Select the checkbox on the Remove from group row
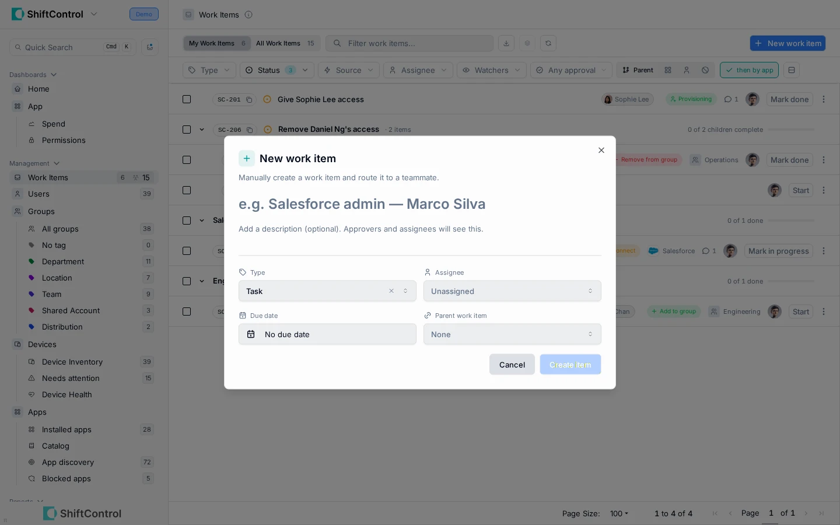 point(187,160)
